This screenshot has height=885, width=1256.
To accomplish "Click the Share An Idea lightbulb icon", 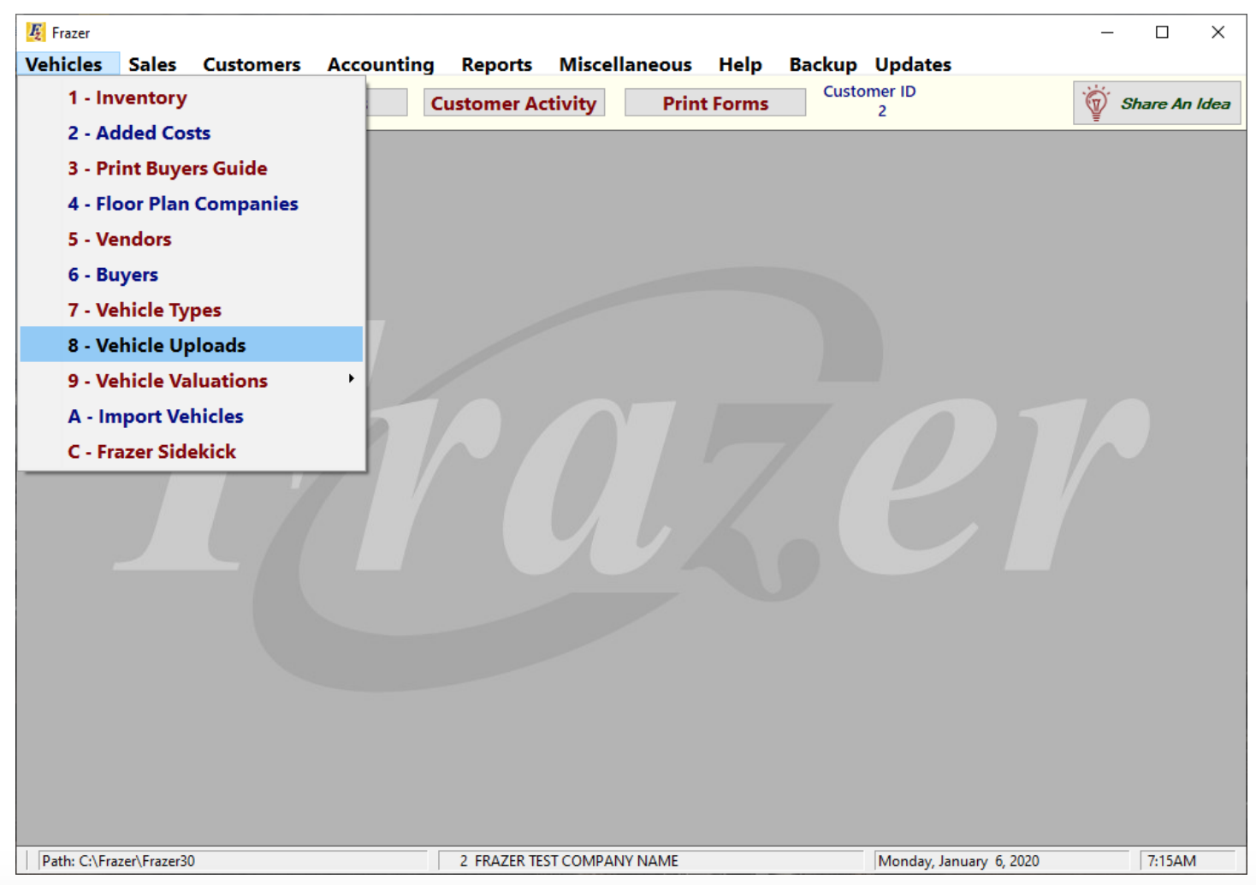I will (1095, 103).
